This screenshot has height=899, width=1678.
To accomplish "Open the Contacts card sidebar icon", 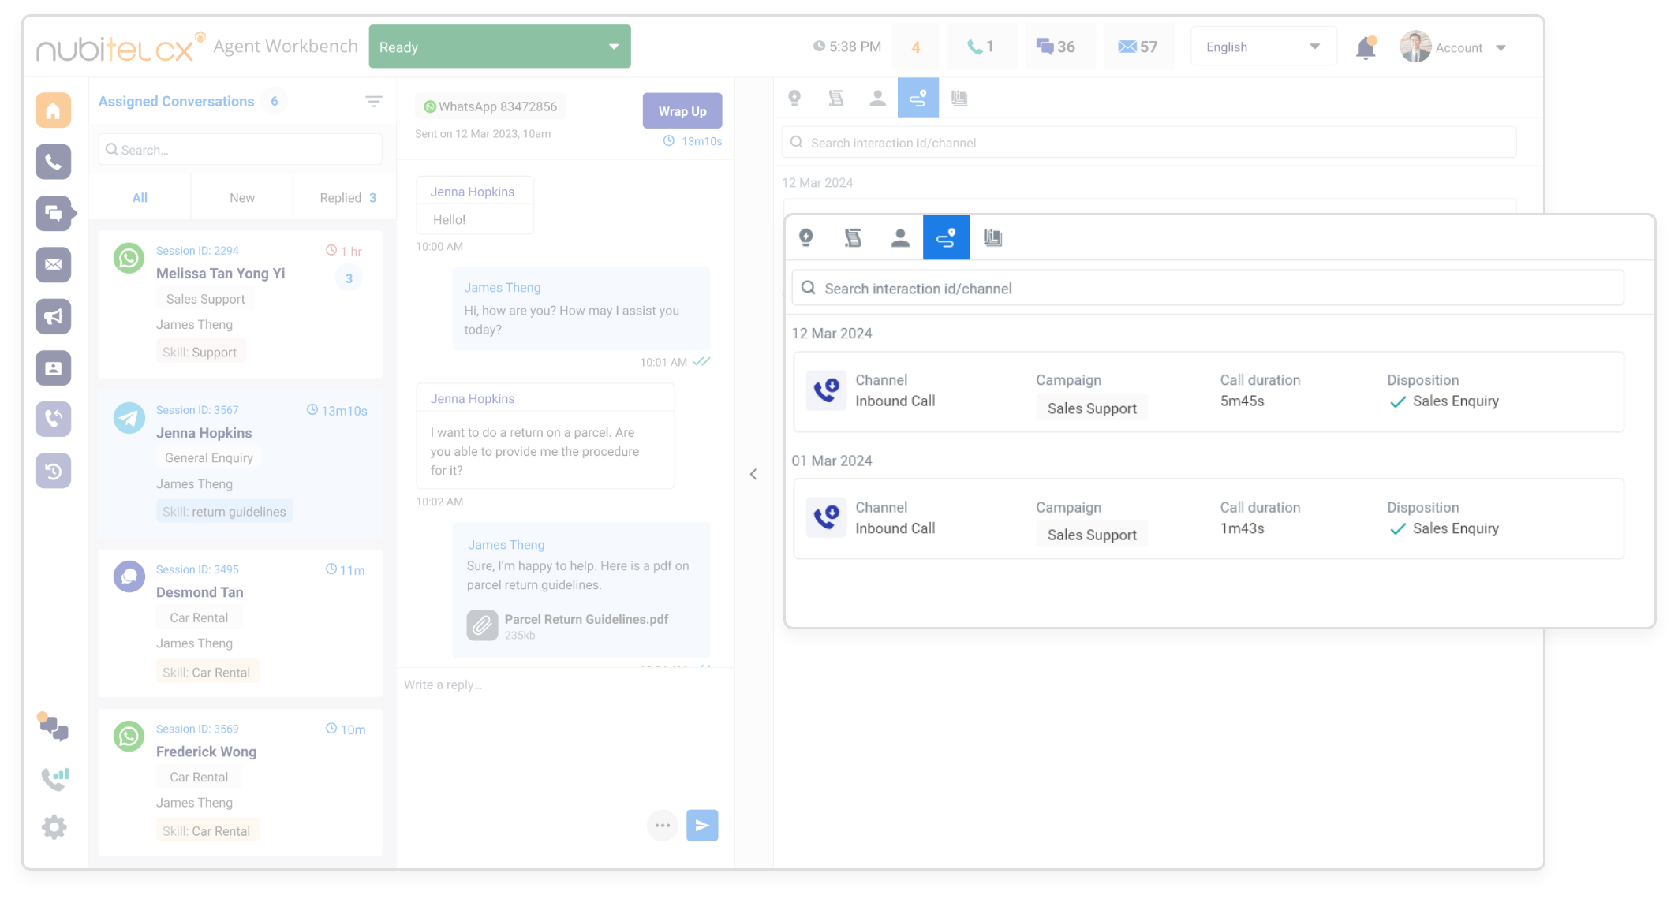I will tap(53, 368).
